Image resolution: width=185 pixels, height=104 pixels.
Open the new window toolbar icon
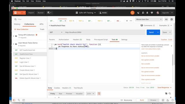pos(49,13)
